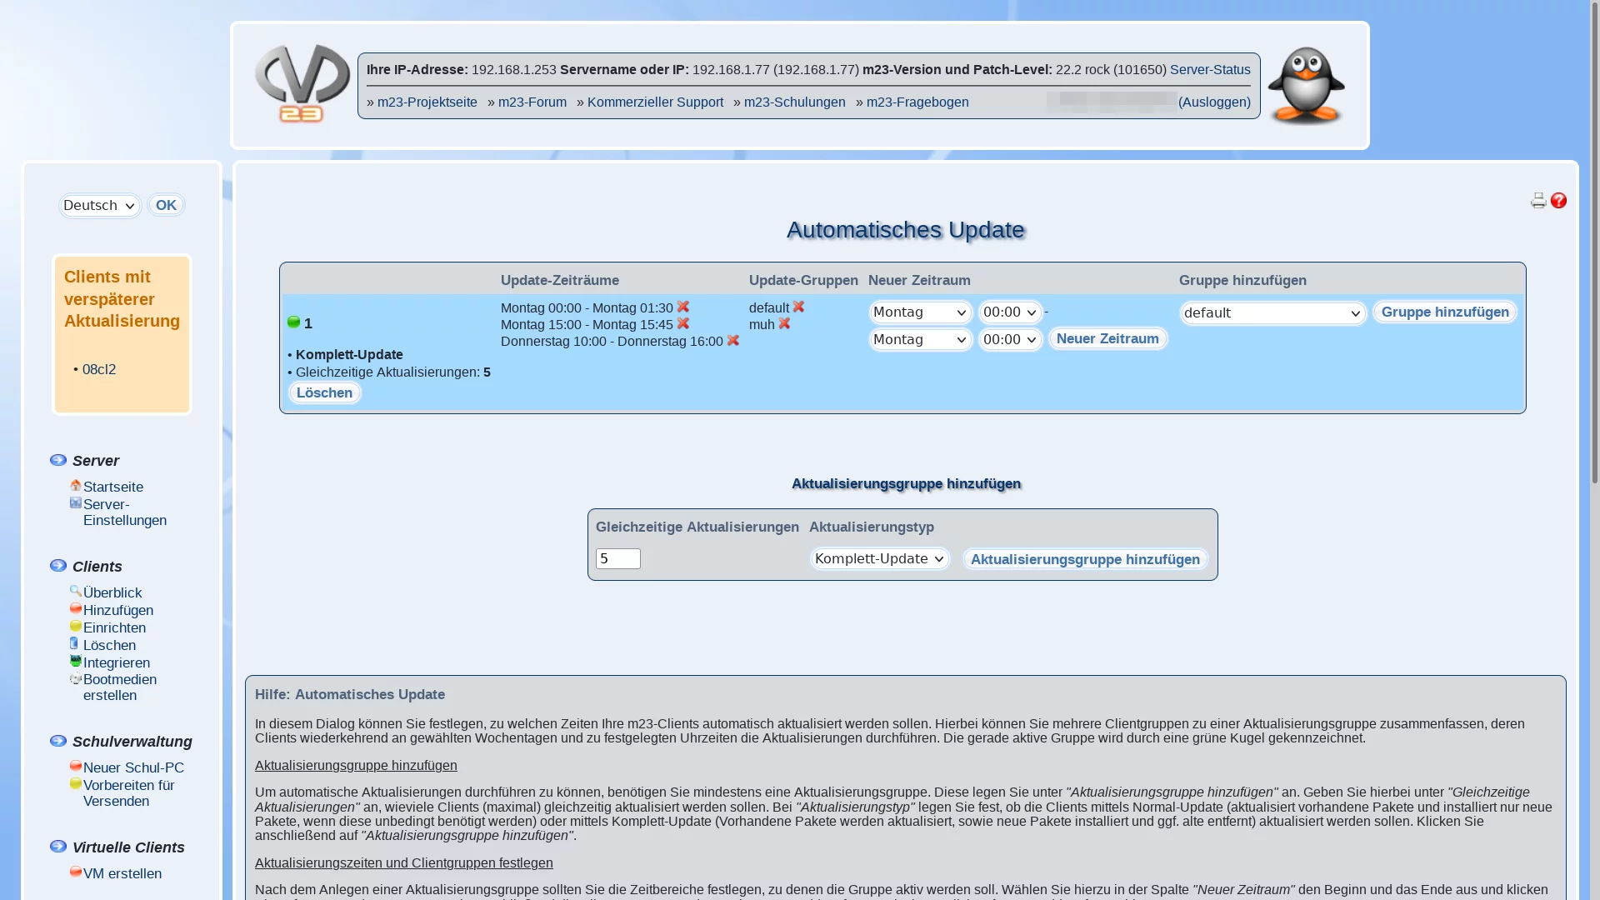Click the Schulverwaltung section arrow icon
This screenshot has height=900, width=1600.
58,741
